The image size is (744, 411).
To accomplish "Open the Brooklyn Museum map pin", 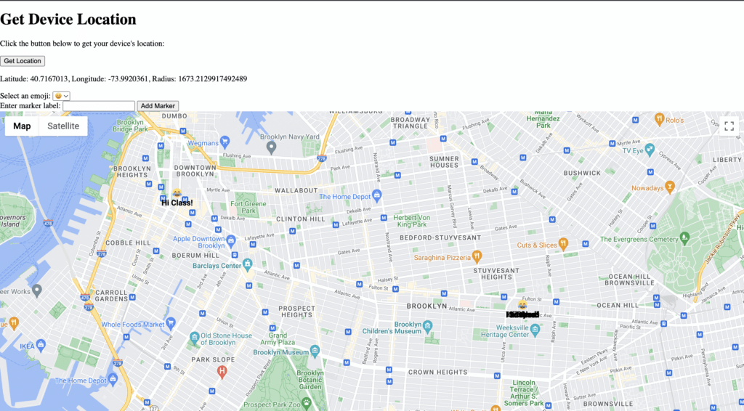I will [x=314, y=350].
